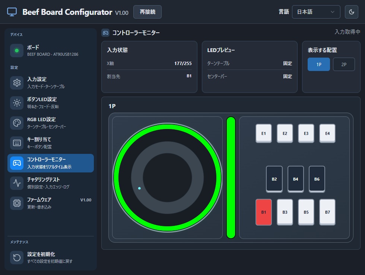Open チャタリングテスト via its waveform icon

(x=17, y=183)
